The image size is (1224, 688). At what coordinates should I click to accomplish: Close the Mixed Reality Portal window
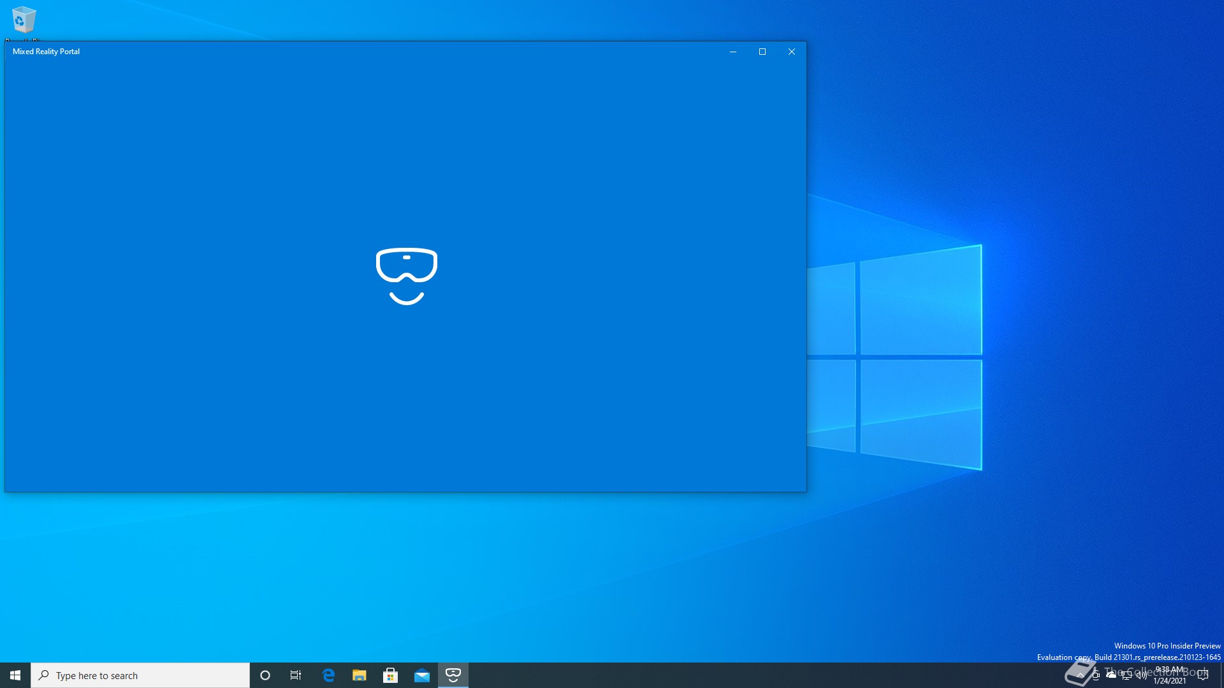click(x=792, y=52)
